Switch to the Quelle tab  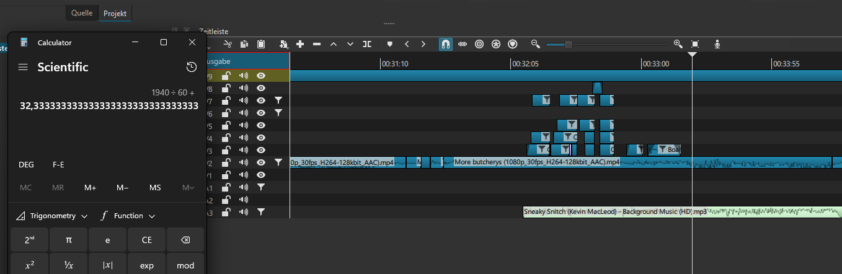(82, 13)
